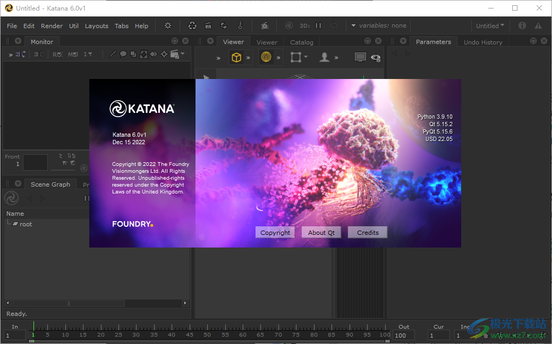Open the settings gear in the main toolbar
This screenshot has height=344, width=552.
pyautogui.click(x=167, y=25)
